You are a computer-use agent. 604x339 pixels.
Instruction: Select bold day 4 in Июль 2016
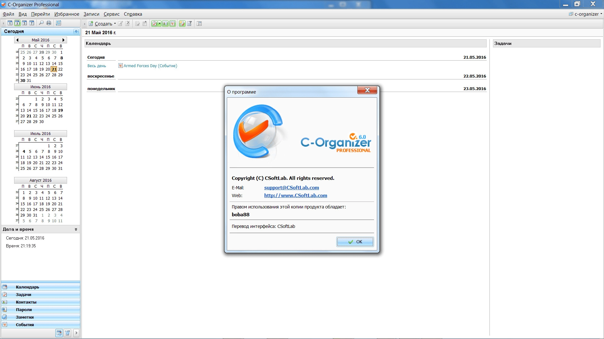tap(24, 152)
